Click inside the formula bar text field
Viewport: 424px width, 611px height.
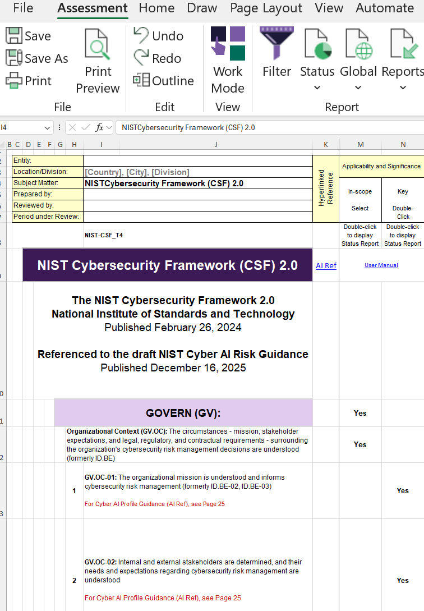coord(264,127)
